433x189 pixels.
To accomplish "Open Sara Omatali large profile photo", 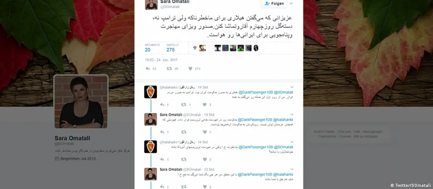I will (81, 101).
